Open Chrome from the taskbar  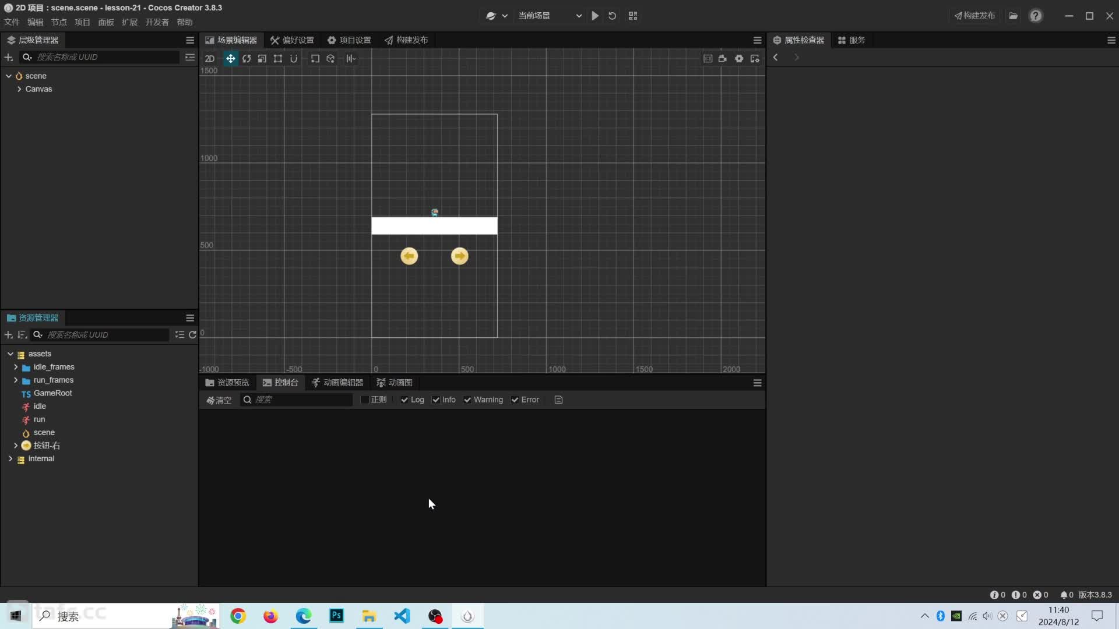(238, 616)
